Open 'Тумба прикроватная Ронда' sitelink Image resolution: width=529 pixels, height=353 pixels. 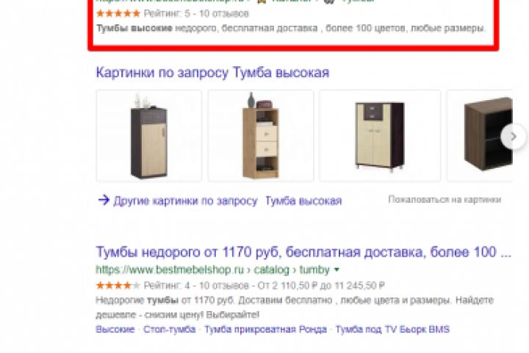tap(265, 329)
